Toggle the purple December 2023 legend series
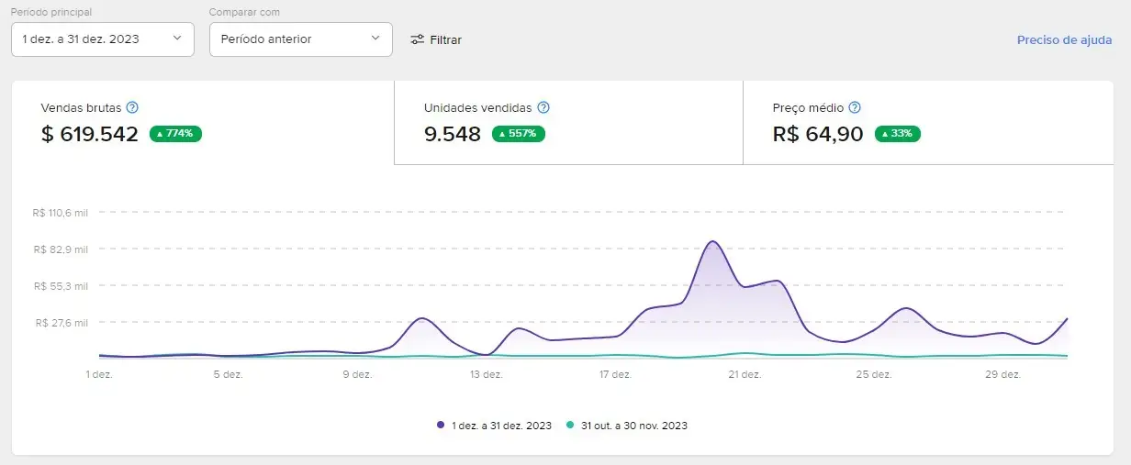Screen dimensions: 1131x465 coord(494,426)
